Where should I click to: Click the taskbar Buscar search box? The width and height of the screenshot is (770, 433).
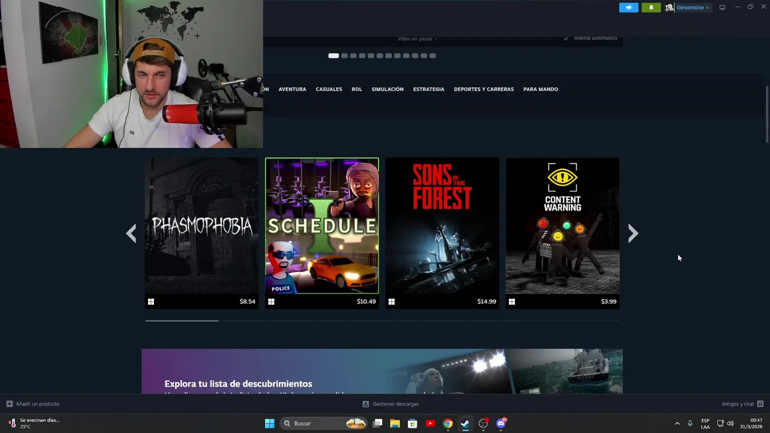pos(324,423)
